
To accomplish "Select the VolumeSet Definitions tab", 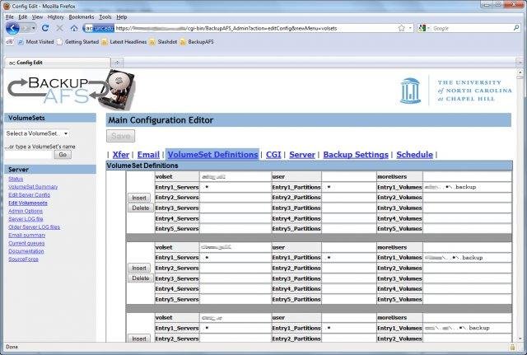I will click(212, 155).
